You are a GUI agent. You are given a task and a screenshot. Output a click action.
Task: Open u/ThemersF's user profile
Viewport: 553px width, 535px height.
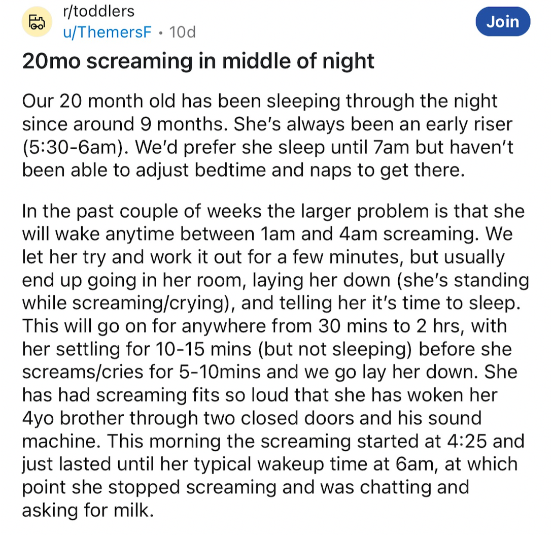(107, 32)
